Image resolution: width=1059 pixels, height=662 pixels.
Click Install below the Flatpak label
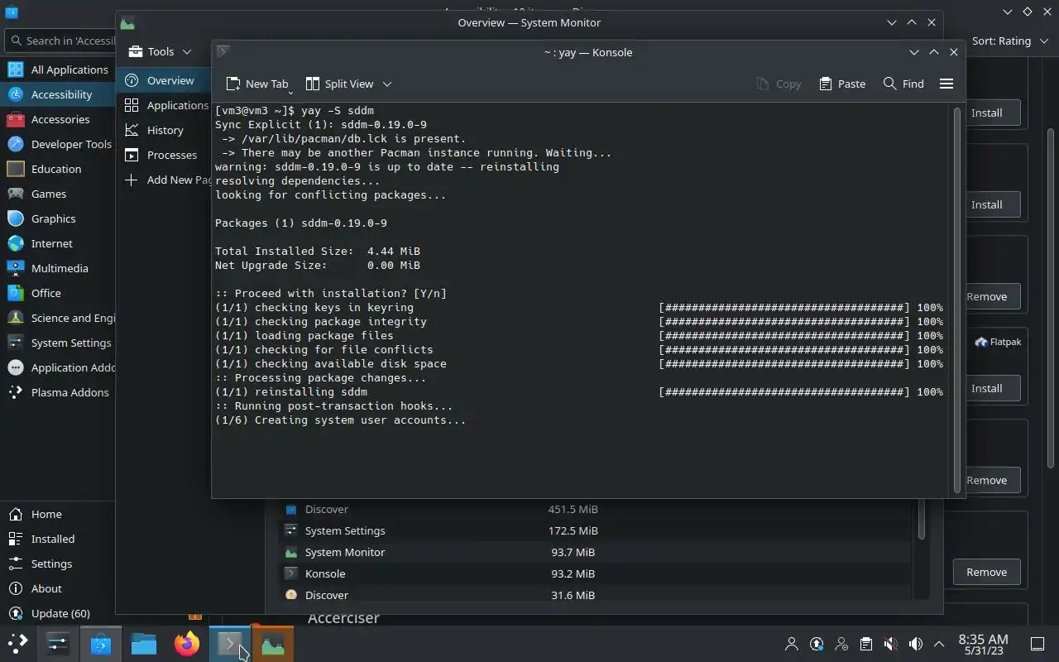pyautogui.click(x=986, y=388)
